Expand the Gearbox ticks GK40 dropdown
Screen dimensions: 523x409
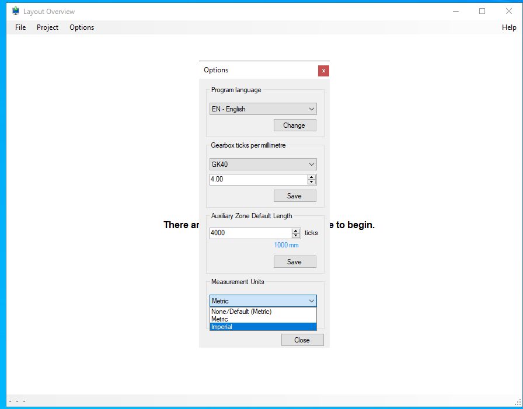[262, 164]
